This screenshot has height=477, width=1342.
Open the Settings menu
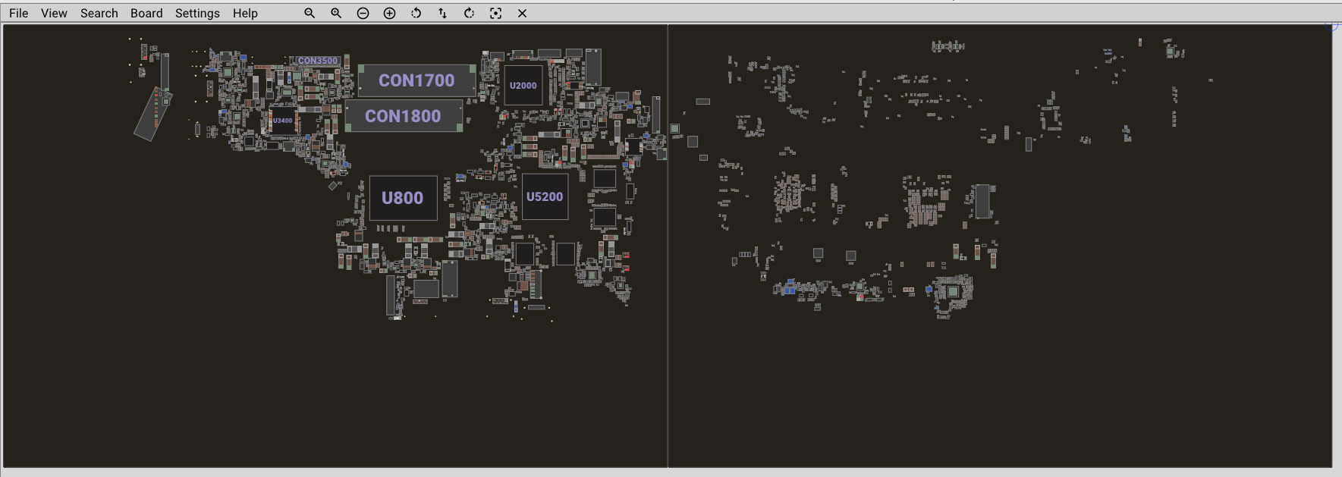[197, 13]
